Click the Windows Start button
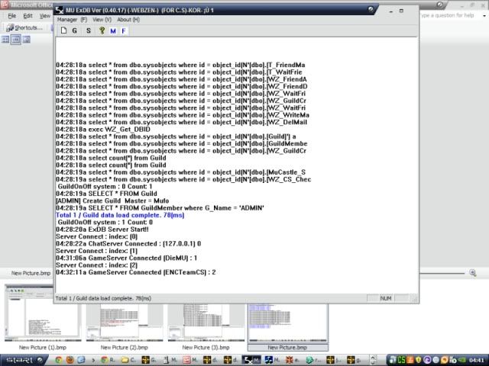Viewport: 489px width, 366px height. tap(19, 359)
